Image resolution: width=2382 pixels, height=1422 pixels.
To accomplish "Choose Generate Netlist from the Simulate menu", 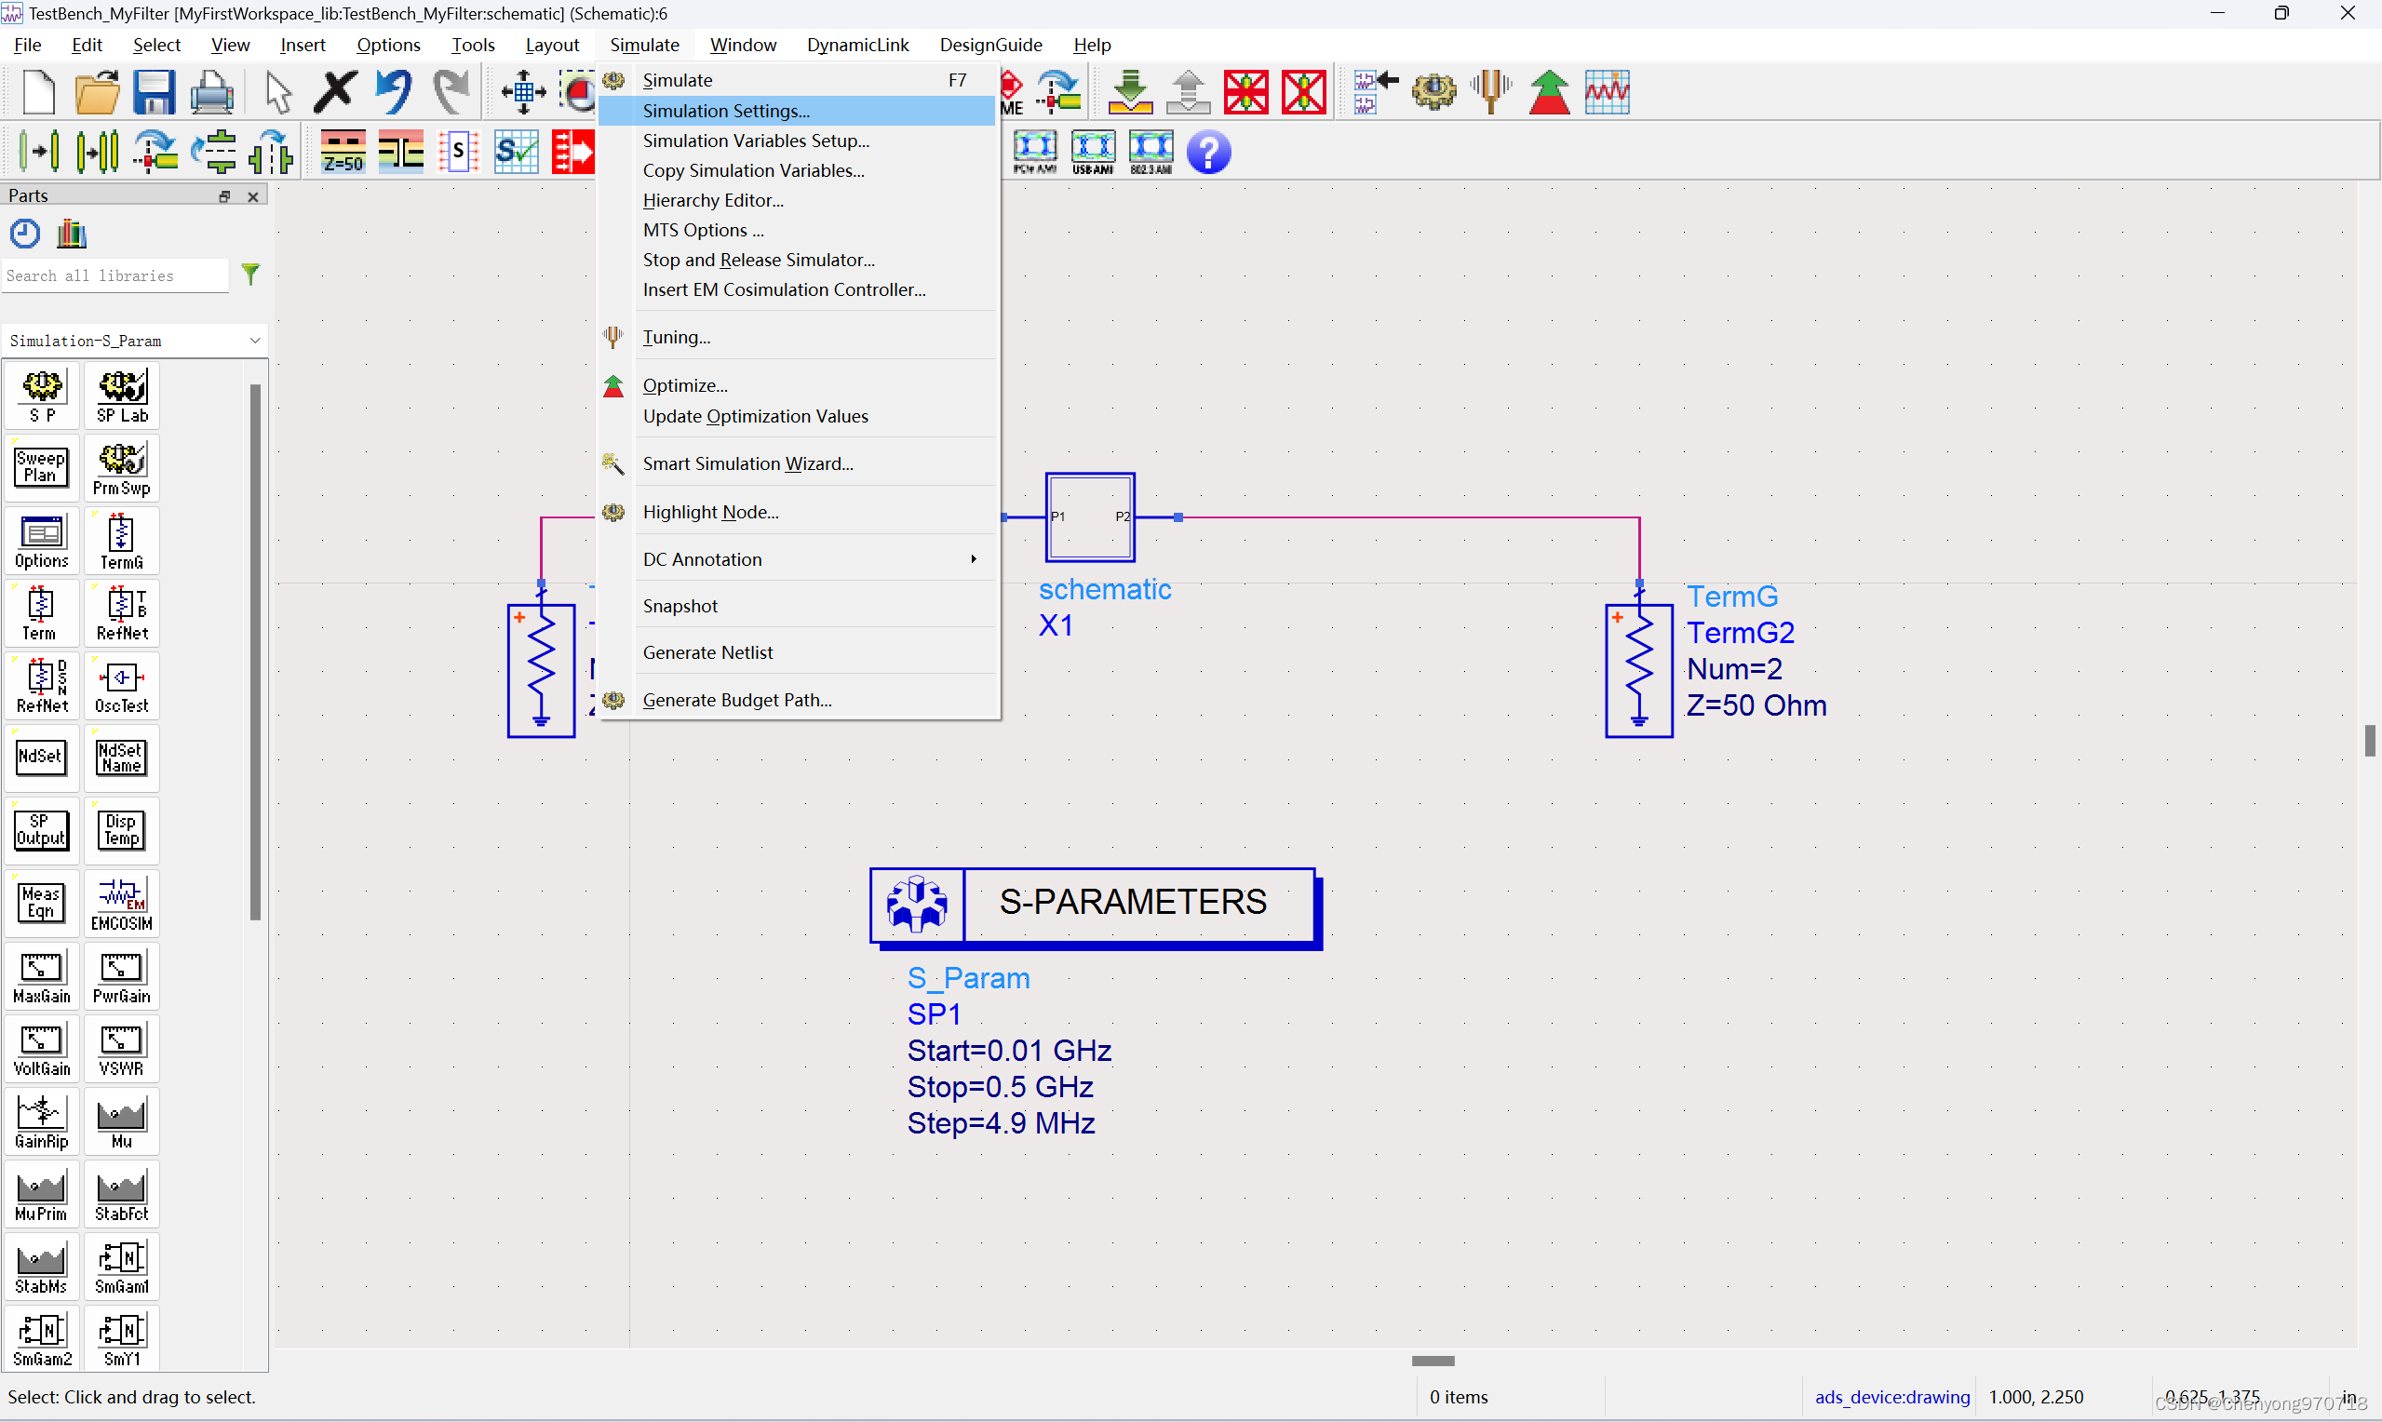I will click(707, 651).
